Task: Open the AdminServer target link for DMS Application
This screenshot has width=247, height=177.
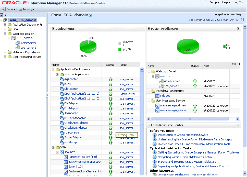Action: click(127, 94)
